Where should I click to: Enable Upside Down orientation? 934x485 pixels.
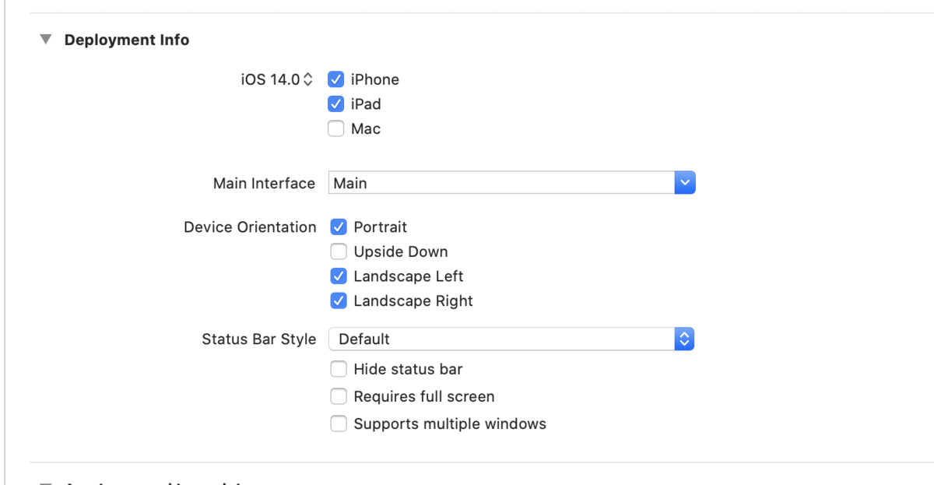pyautogui.click(x=339, y=252)
